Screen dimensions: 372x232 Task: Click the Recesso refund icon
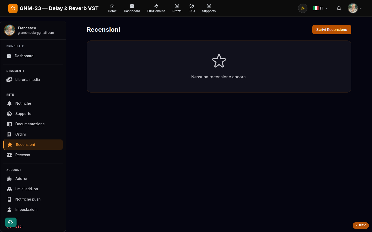(x=9, y=155)
